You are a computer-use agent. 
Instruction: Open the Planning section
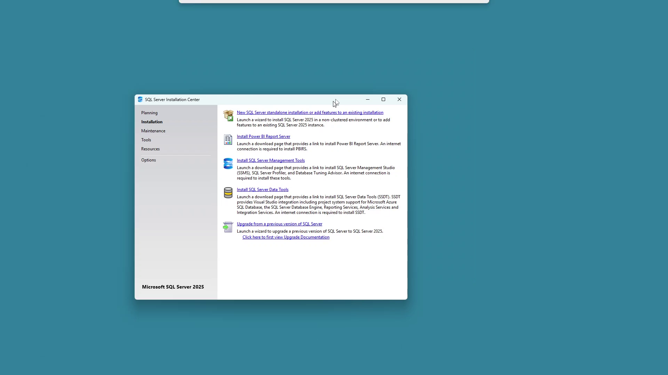149,113
